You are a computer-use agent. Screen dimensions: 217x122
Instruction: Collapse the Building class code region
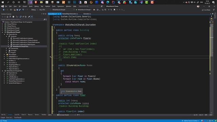53,30
